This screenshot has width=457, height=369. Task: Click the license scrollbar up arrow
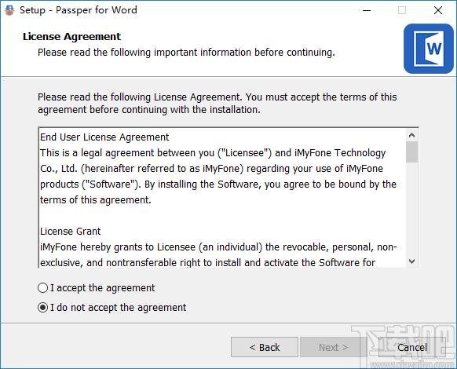tap(411, 135)
